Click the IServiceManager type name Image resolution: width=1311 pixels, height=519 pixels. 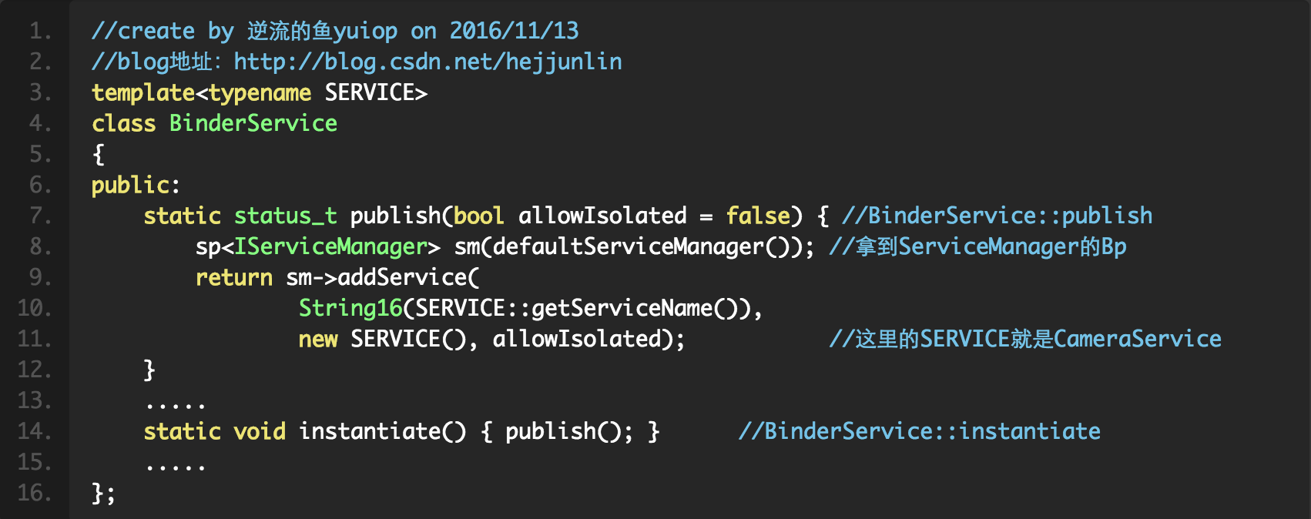click(x=330, y=246)
